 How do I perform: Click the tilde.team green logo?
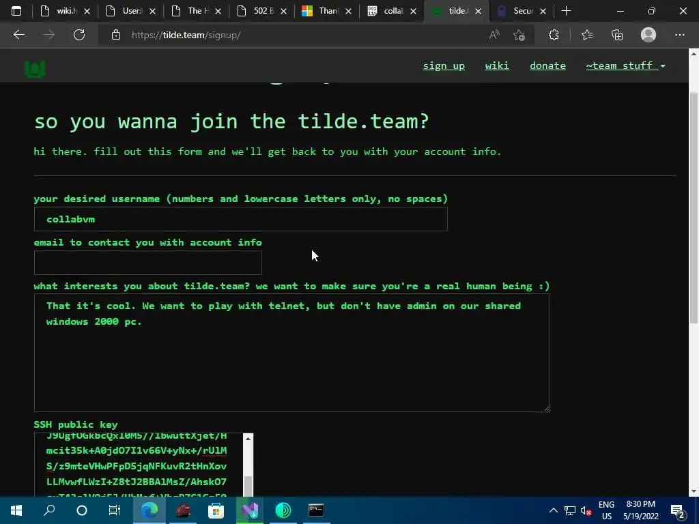pyautogui.click(x=35, y=68)
